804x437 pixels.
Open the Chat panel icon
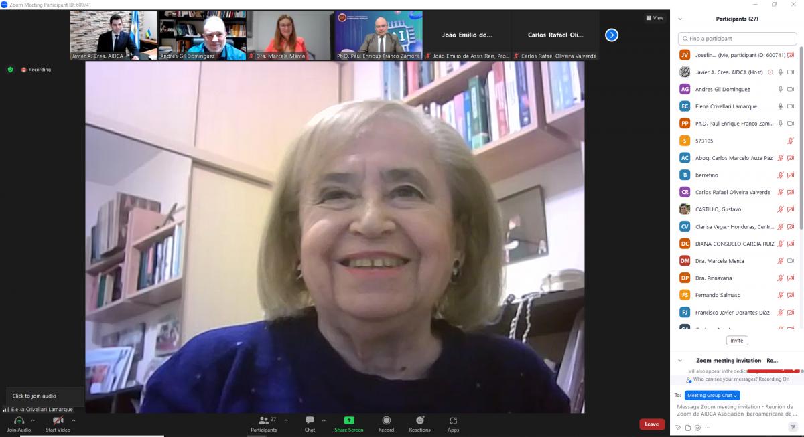(310, 420)
